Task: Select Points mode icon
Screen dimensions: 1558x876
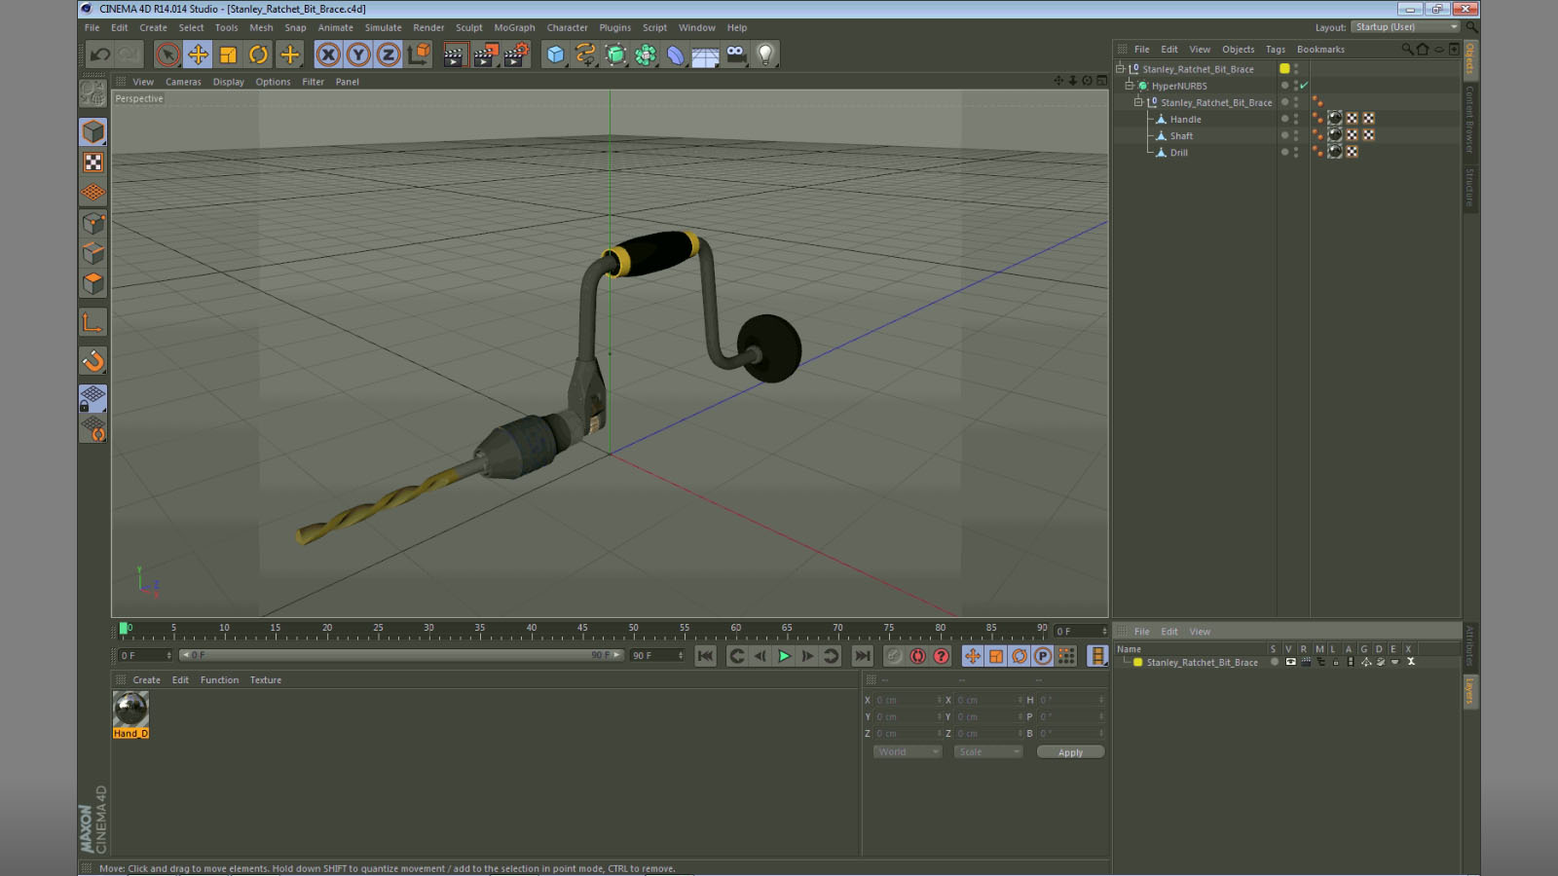Action: click(93, 223)
